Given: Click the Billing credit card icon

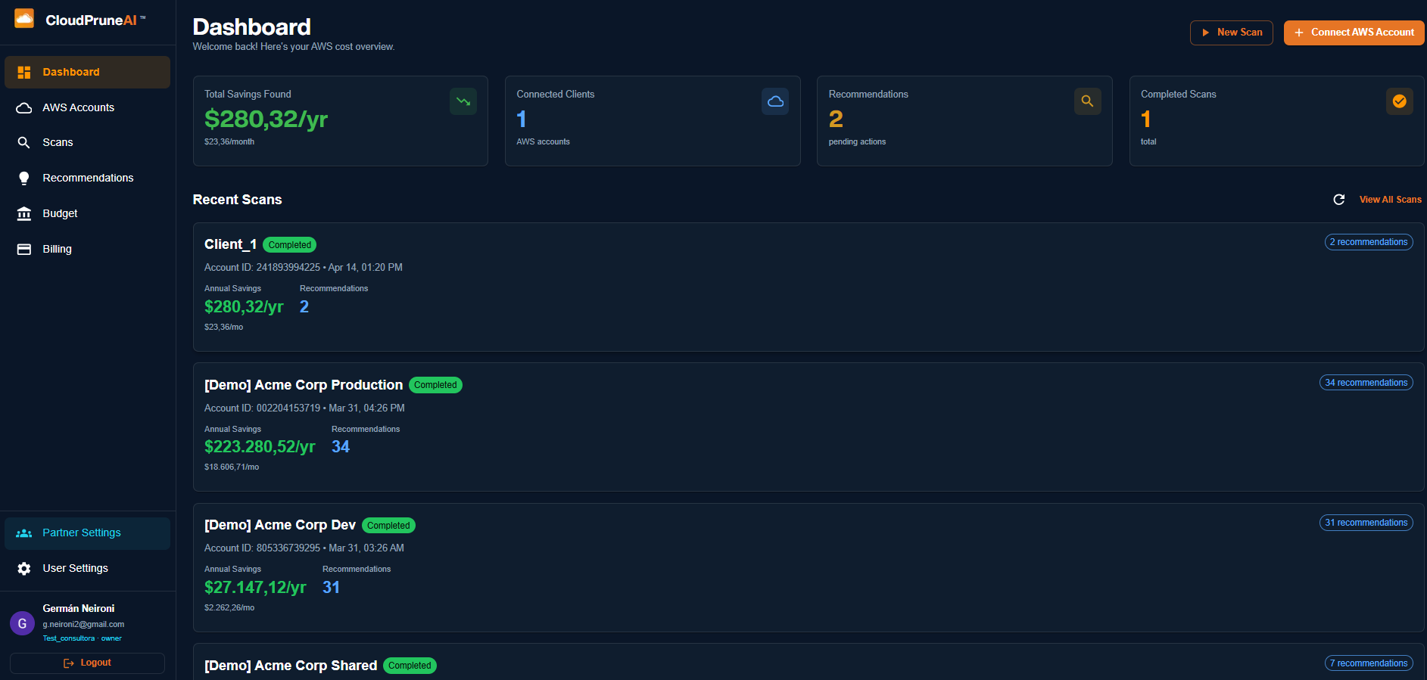Looking at the screenshot, I should coord(24,249).
